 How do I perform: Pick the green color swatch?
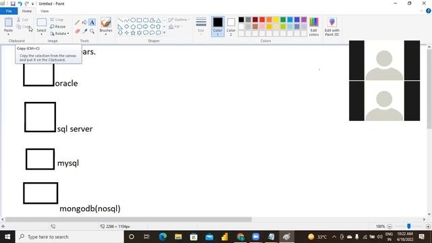click(283, 20)
